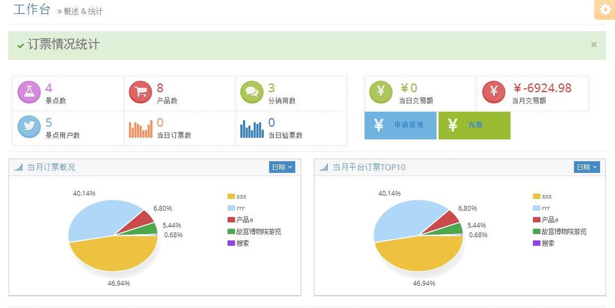Open the settings gear in top corner
The width and height of the screenshot is (615, 308).
pyautogui.click(x=605, y=10)
